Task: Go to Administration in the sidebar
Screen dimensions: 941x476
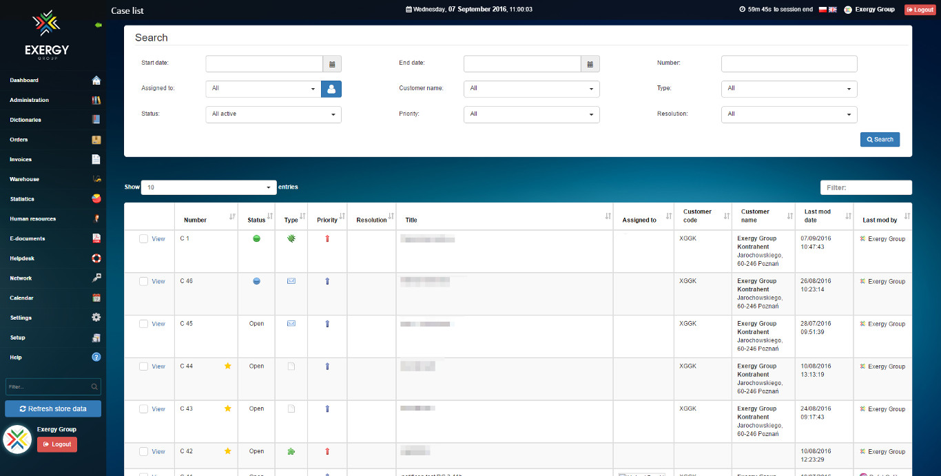Action: [x=53, y=100]
